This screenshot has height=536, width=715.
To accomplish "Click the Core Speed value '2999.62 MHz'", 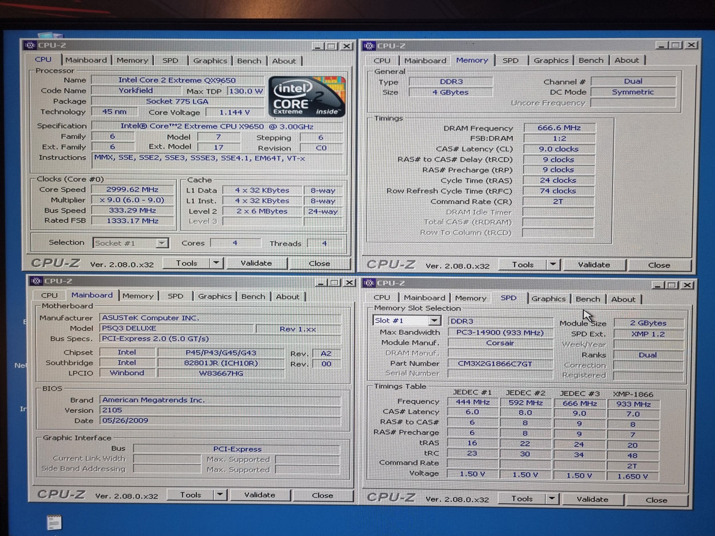I will [132, 189].
